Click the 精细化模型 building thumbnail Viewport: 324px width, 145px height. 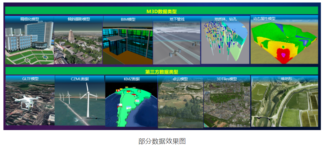point(29,42)
